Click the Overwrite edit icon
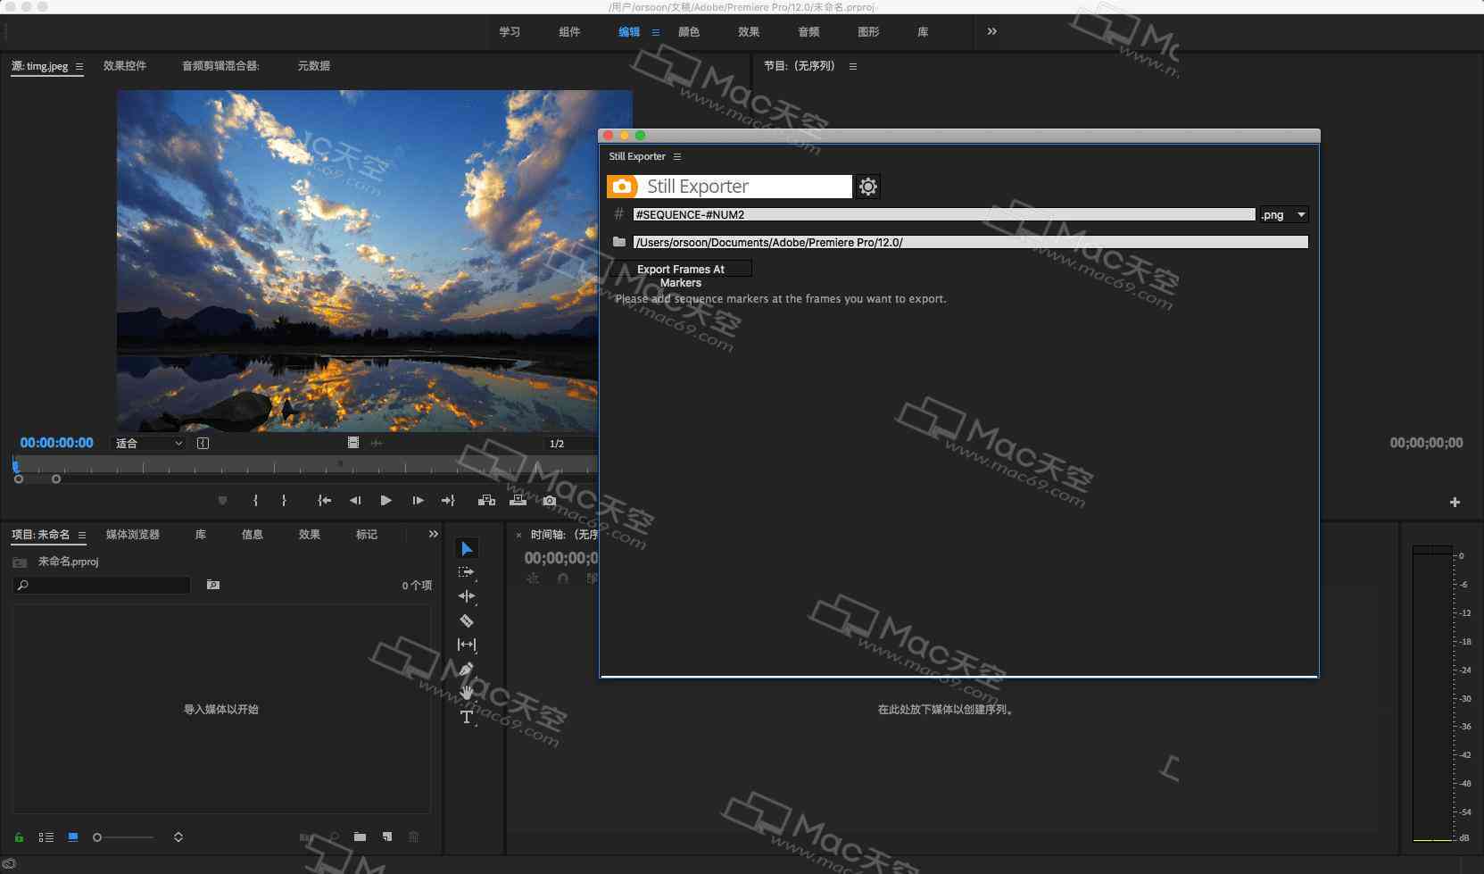The width and height of the screenshot is (1484, 874). (518, 501)
